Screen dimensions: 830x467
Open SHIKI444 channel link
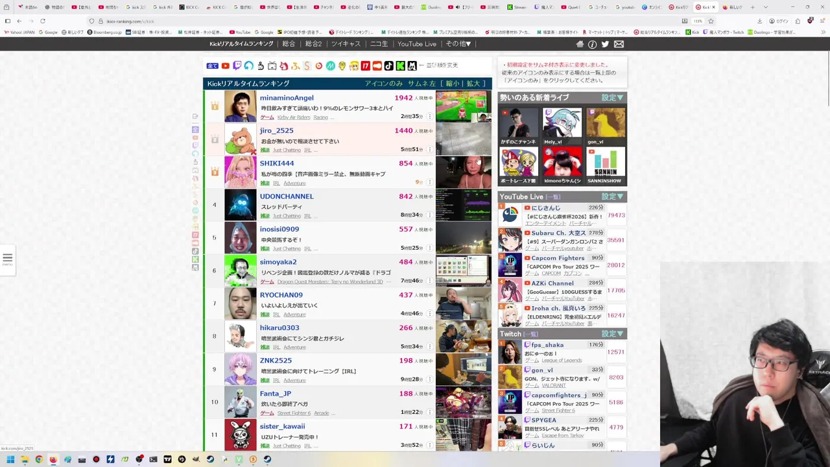(x=277, y=163)
